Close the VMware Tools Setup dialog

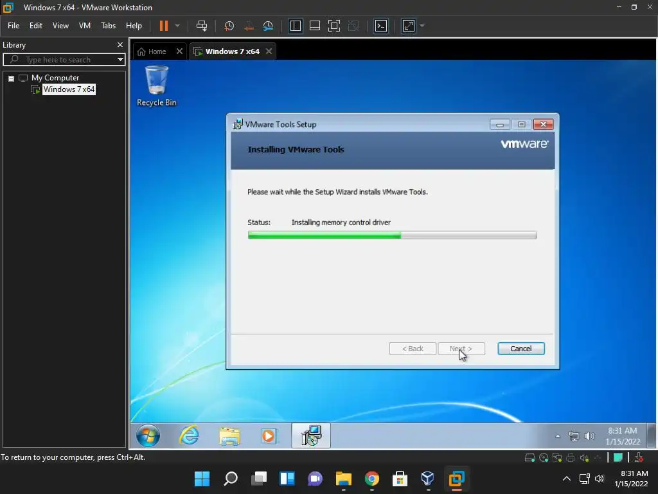[543, 124]
